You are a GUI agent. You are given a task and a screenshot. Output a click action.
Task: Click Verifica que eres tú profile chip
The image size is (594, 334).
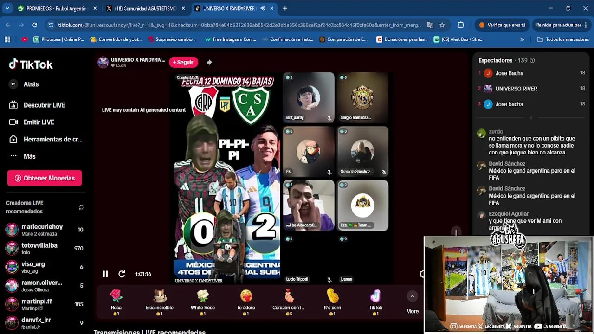502,25
